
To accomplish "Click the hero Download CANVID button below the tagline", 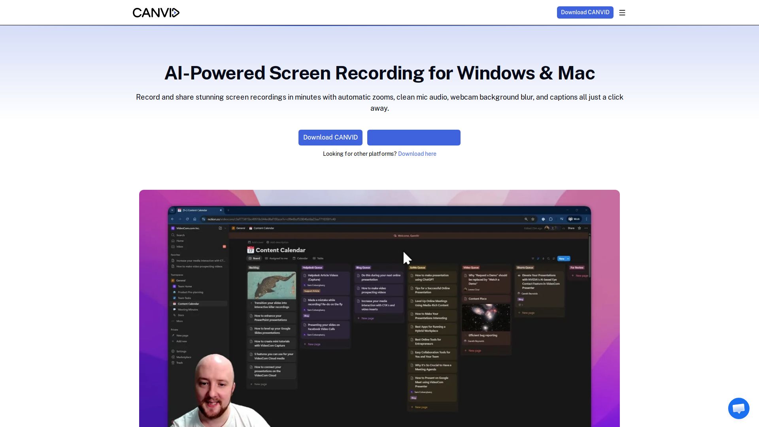I will 330,138.
